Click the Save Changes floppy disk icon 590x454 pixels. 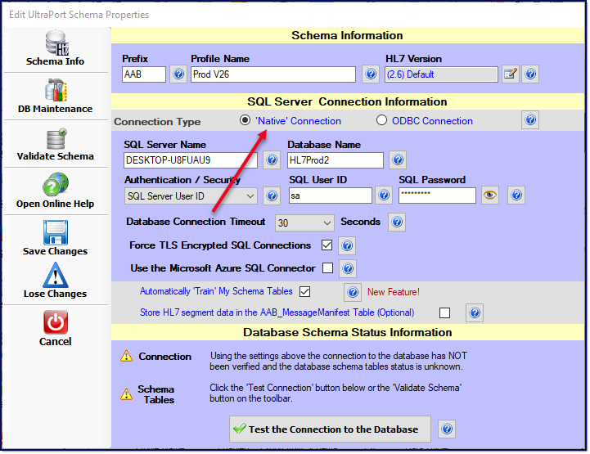pyautogui.click(x=56, y=232)
